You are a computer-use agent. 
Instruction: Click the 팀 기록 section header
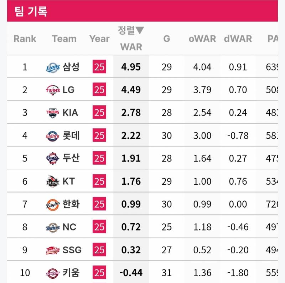point(31,11)
